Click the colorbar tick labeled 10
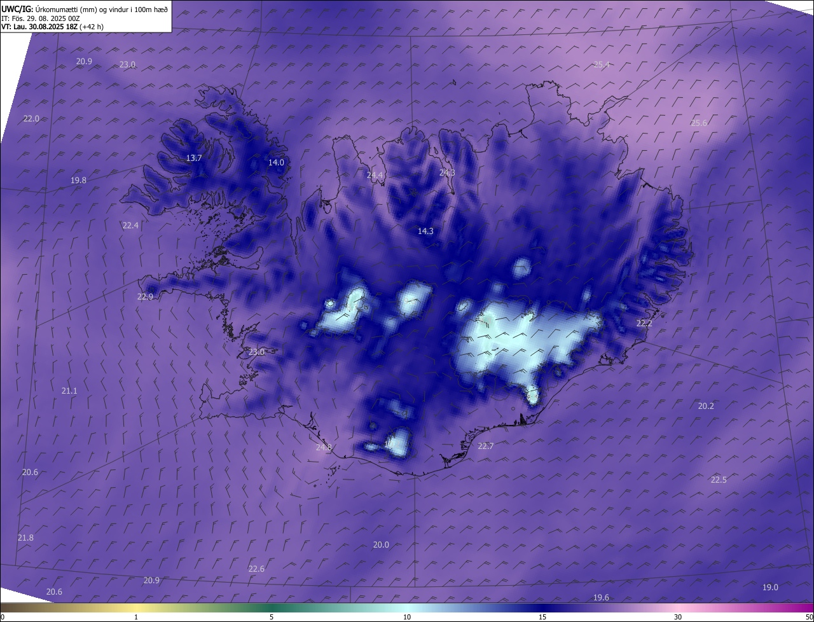 [407, 618]
